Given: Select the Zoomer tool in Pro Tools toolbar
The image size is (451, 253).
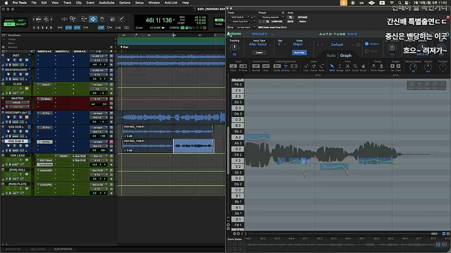Looking at the screenshot, I should pos(73,19).
